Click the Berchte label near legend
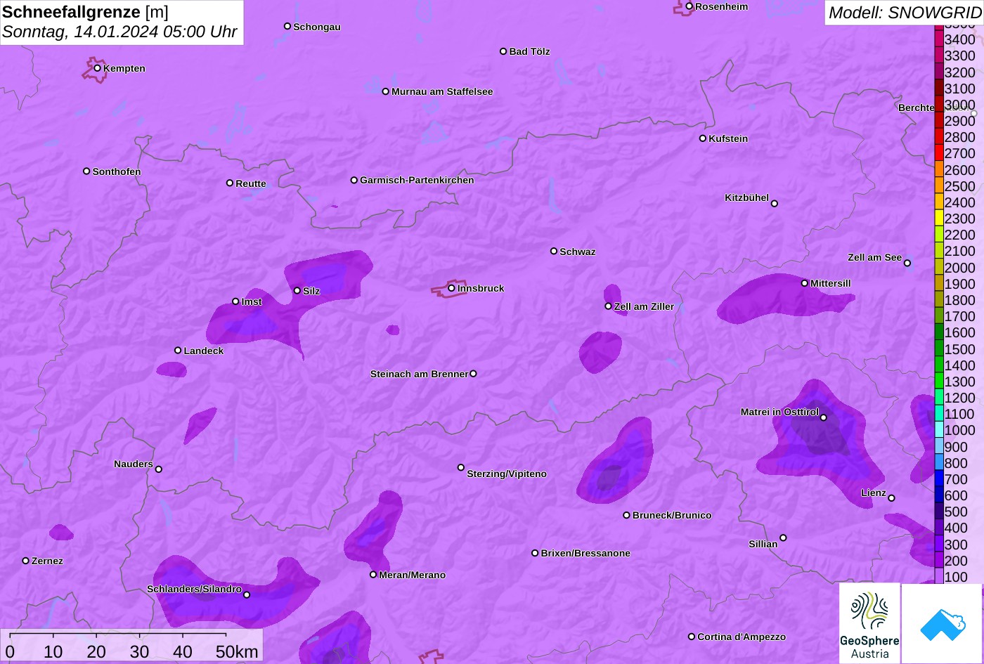984x664 pixels. point(917,108)
